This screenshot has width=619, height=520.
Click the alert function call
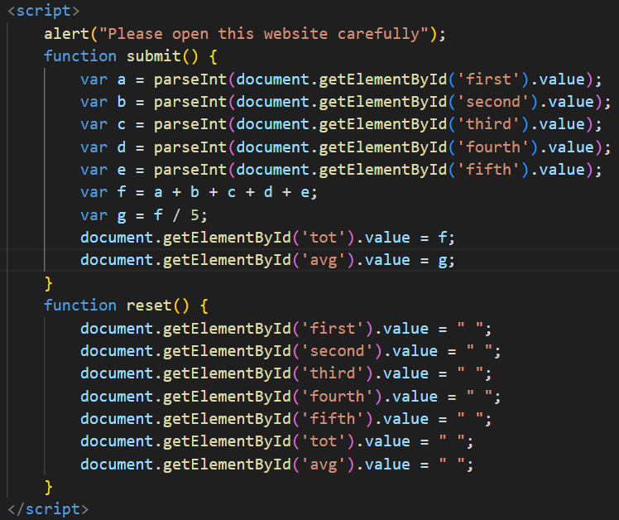pyautogui.click(x=66, y=34)
